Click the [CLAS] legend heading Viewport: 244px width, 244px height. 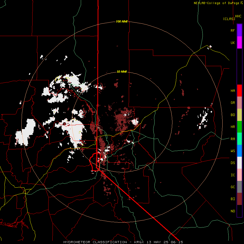[229, 19]
